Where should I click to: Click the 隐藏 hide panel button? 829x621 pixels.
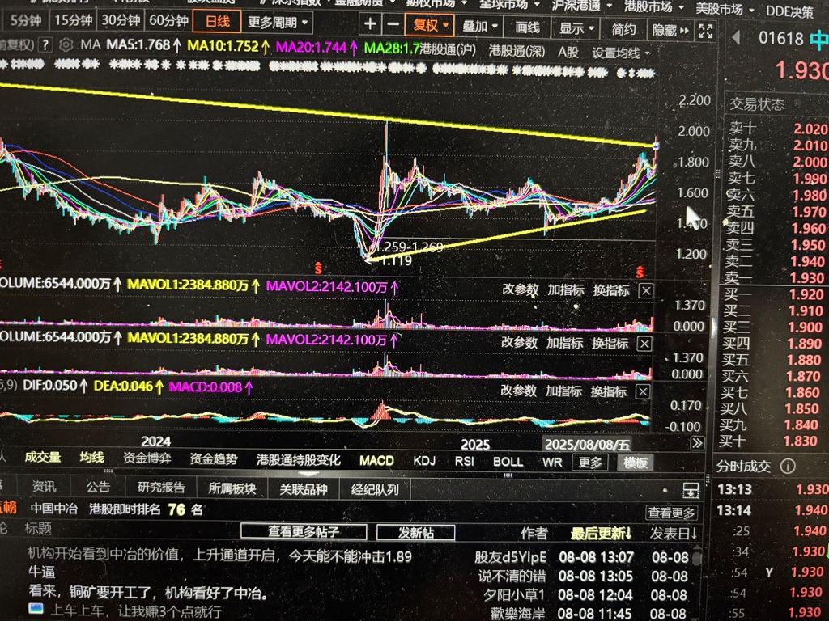pos(670,30)
